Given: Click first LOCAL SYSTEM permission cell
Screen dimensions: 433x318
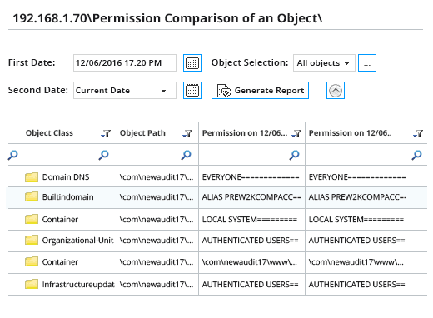Looking at the screenshot, I should pyautogui.click(x=251, y=220).
